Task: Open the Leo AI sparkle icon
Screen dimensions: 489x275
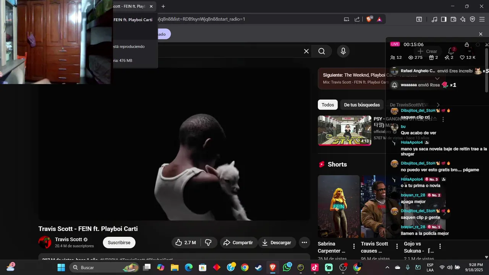Action: [463, 19]
